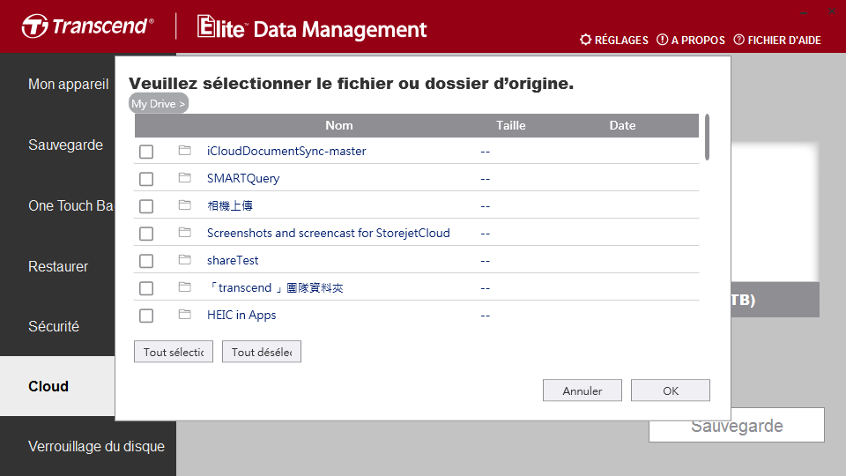Image resolution: width=846 pixels, height=476 pixels.
Task: Select the shareTest checkbox
Action: [x=146, y=261]
